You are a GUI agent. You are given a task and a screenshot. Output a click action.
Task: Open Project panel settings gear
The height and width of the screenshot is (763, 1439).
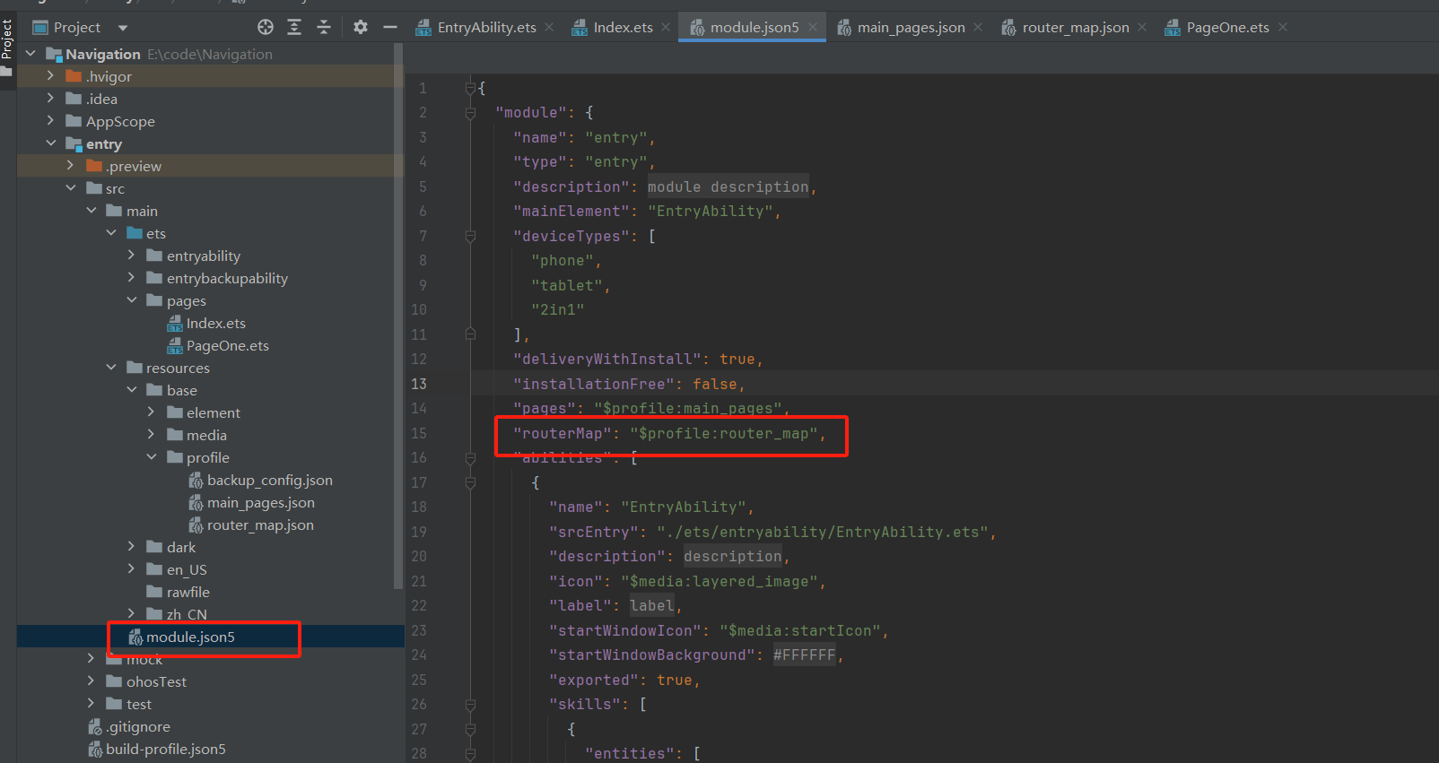coord(361,27)
